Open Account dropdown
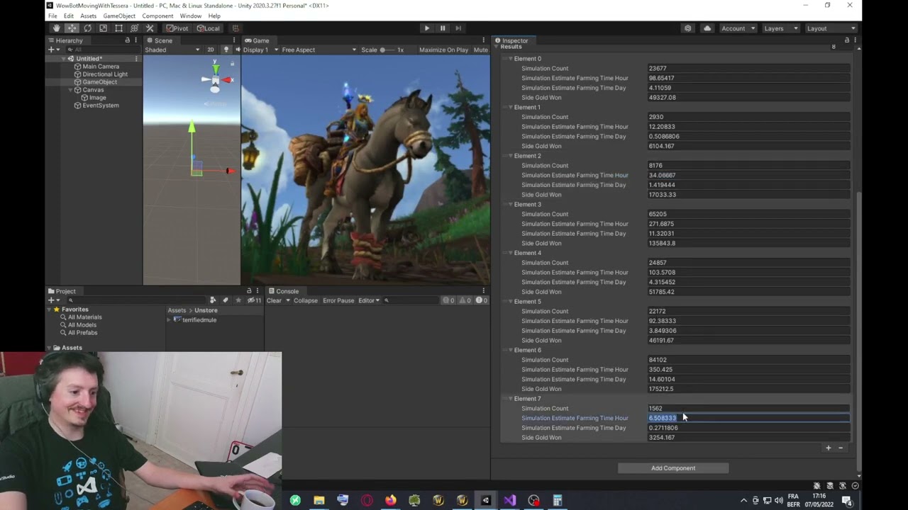908x510 pixels. 738,28
